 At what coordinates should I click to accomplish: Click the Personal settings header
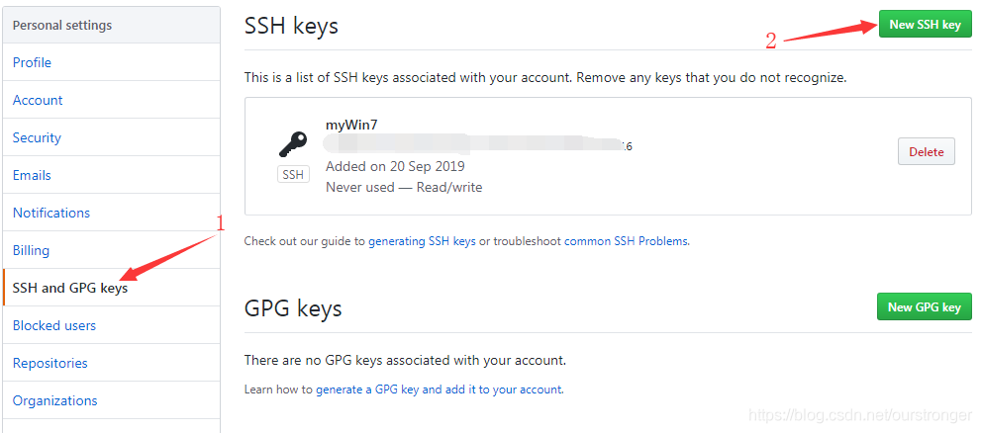pyautogui.click(x=62, y=25)
